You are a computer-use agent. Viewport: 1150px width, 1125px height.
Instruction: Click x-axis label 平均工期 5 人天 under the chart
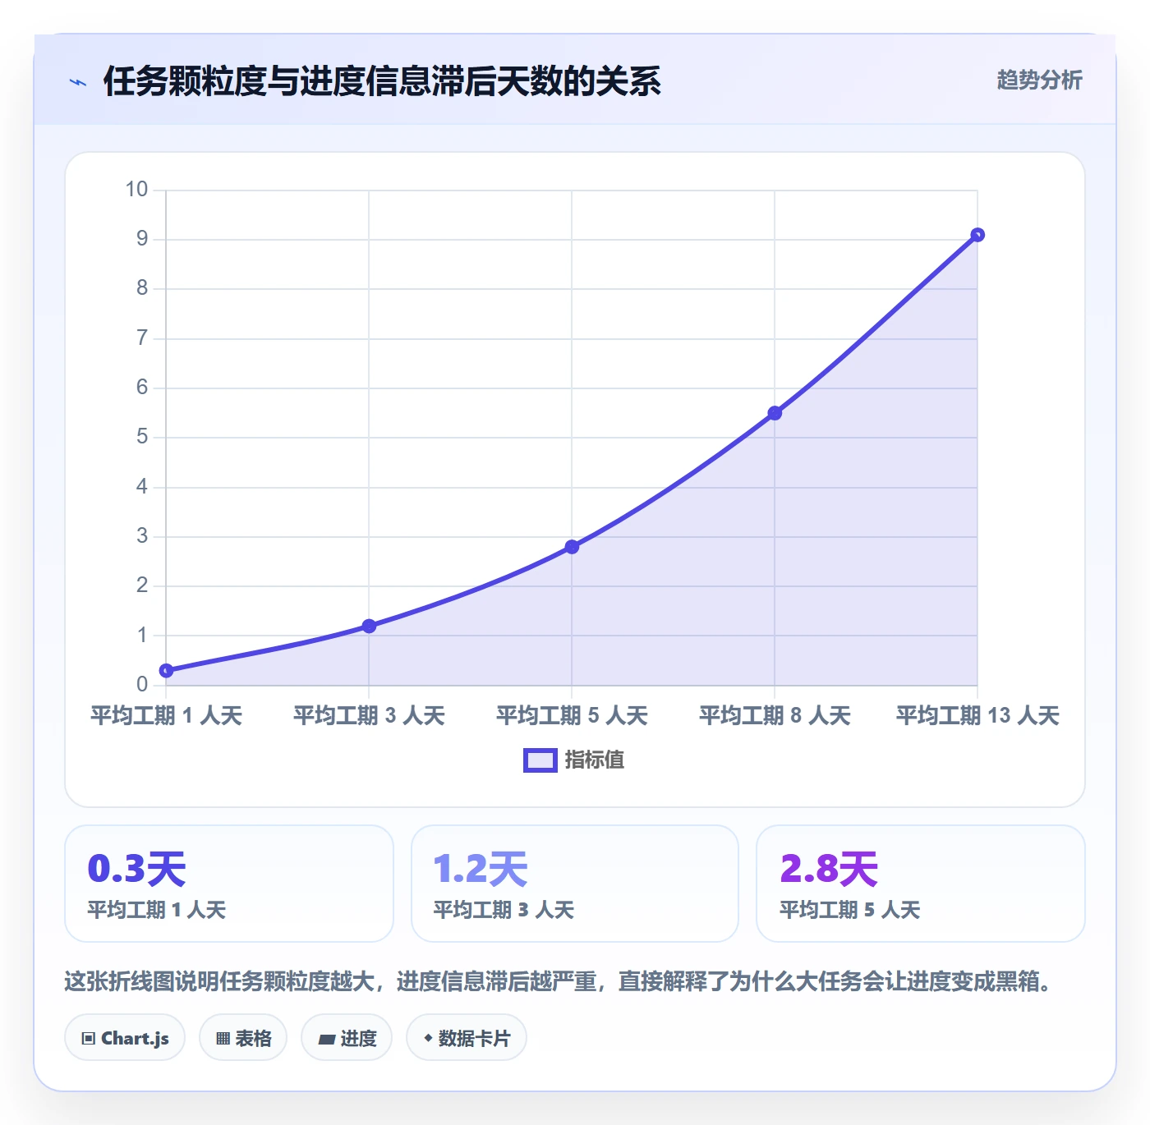tap(572, 715)
